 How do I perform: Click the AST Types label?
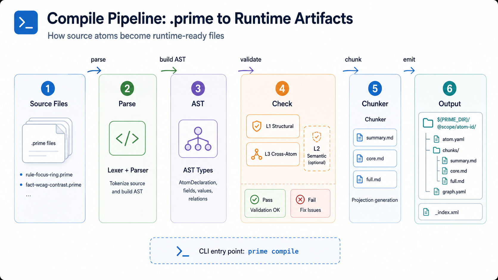198,170
